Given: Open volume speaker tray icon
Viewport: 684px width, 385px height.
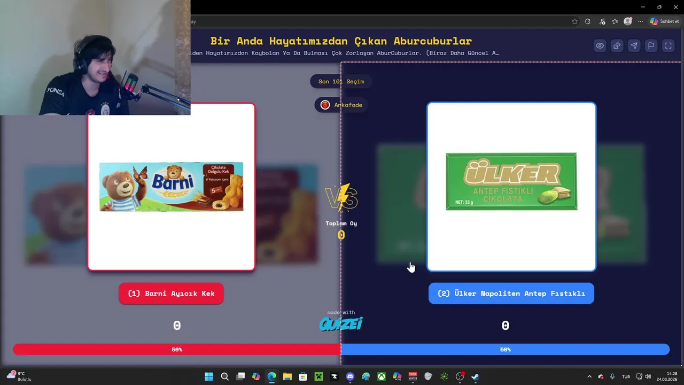Looking at the screenshot, I should (648, 376).
